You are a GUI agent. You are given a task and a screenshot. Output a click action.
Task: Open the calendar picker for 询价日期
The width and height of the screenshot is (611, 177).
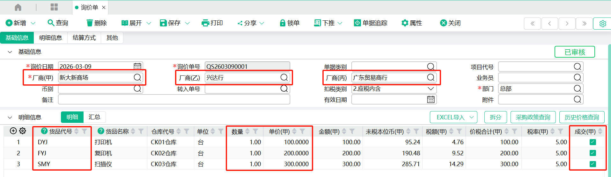[x=137, y=66]
